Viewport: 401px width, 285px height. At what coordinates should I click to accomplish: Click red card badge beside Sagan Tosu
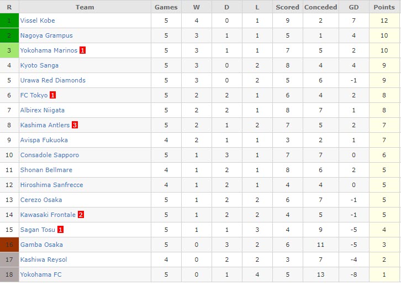(61, 230)
